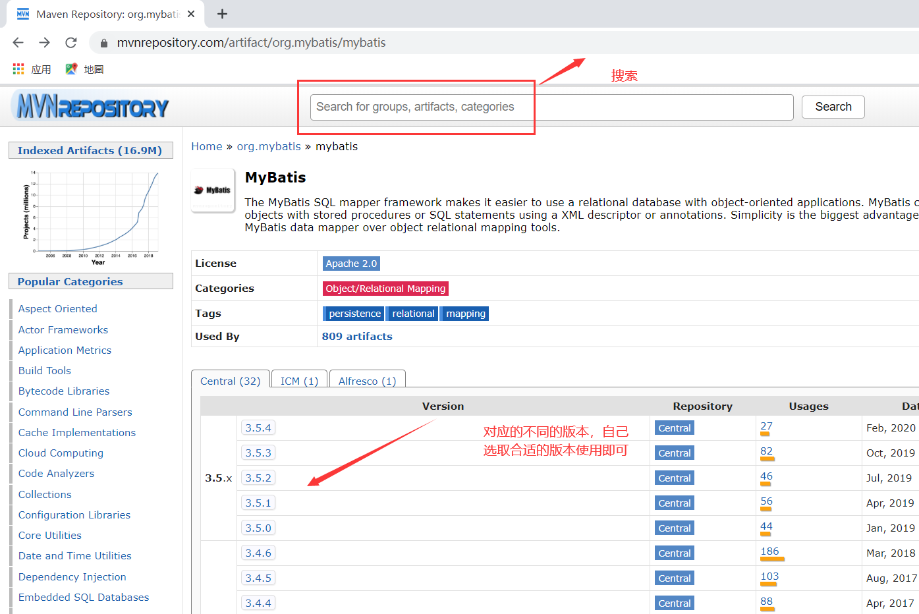Image resolution: width=919 pixels, height=614 pixels.
Task: Open version 3.4.6
Action: click(258, 553)
